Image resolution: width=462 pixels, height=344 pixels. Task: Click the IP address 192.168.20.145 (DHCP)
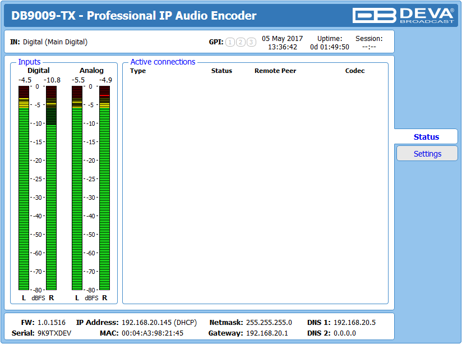(x=159, y=323)
